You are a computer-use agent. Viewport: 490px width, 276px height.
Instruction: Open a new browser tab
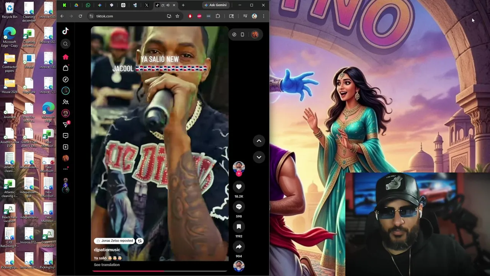(x=183, y=5)
